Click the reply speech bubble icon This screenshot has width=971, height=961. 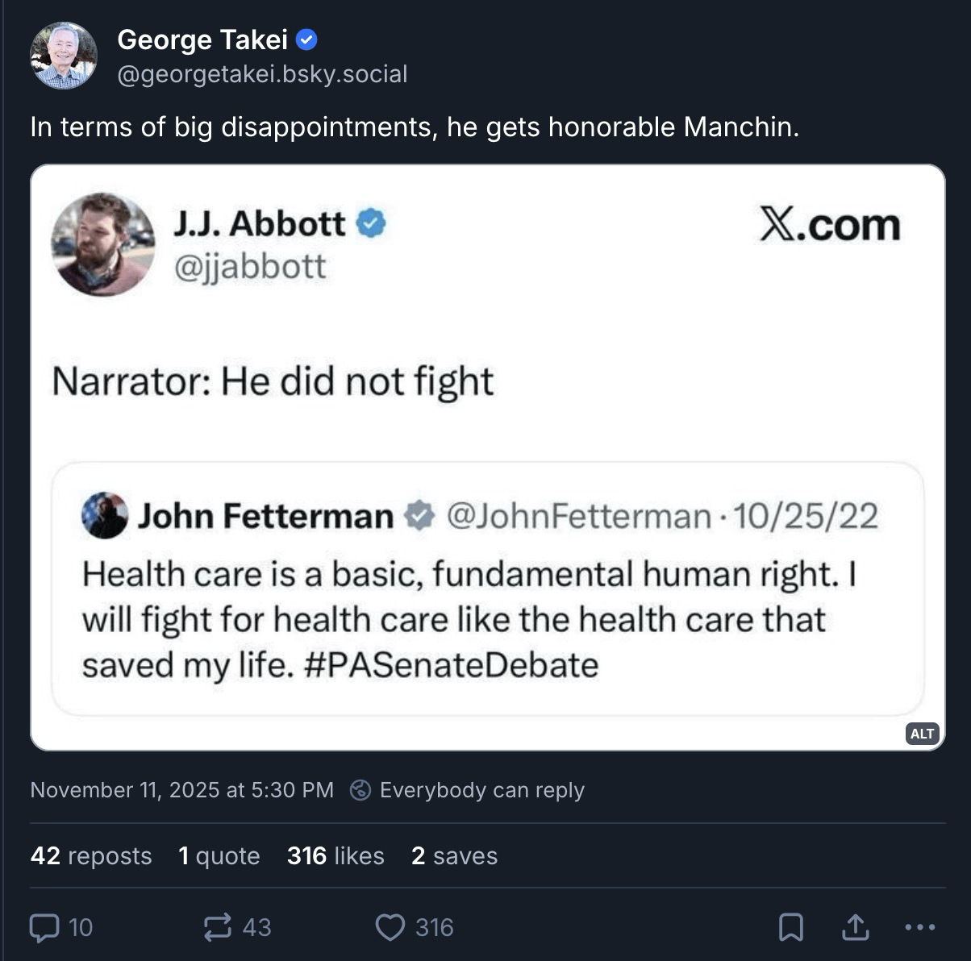[44, 927]
